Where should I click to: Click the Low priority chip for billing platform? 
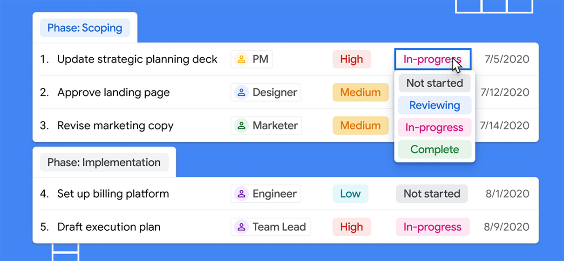tap(350, 194)
